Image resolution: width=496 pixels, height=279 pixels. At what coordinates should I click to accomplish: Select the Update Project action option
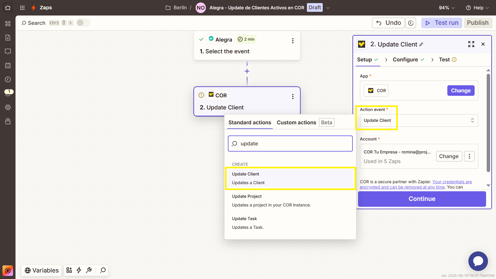290,201
